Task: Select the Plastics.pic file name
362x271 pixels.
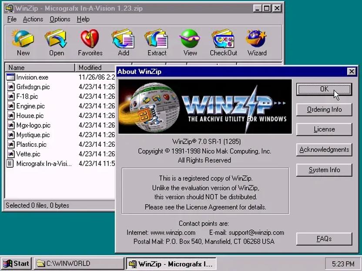Action: point(31,145)
